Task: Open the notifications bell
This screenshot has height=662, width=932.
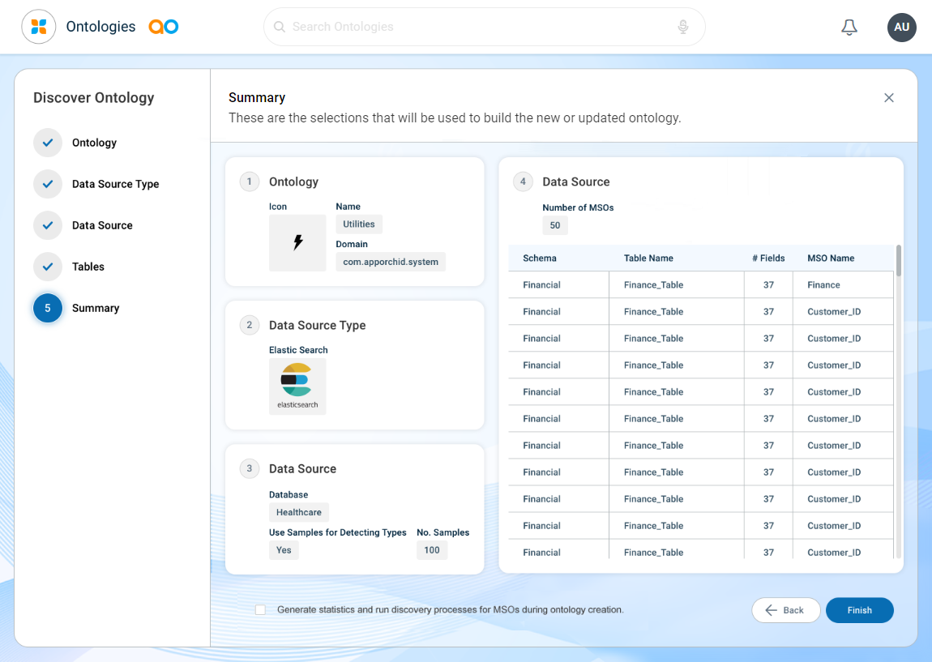Action: [849, 28]
